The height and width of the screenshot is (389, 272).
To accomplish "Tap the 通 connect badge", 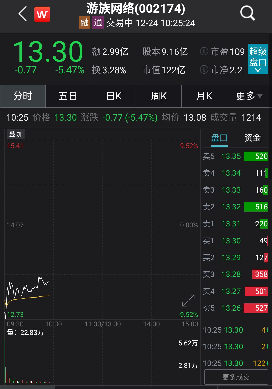I will click(98, 23).
